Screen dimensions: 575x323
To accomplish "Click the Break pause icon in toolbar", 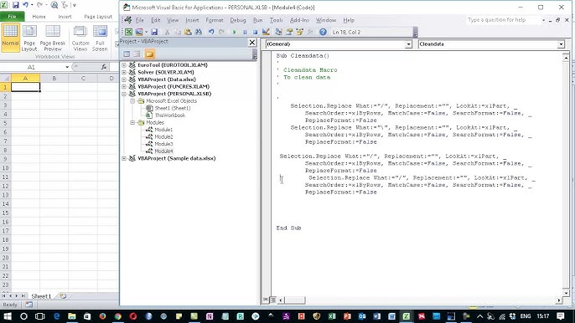I will point(245,33).
